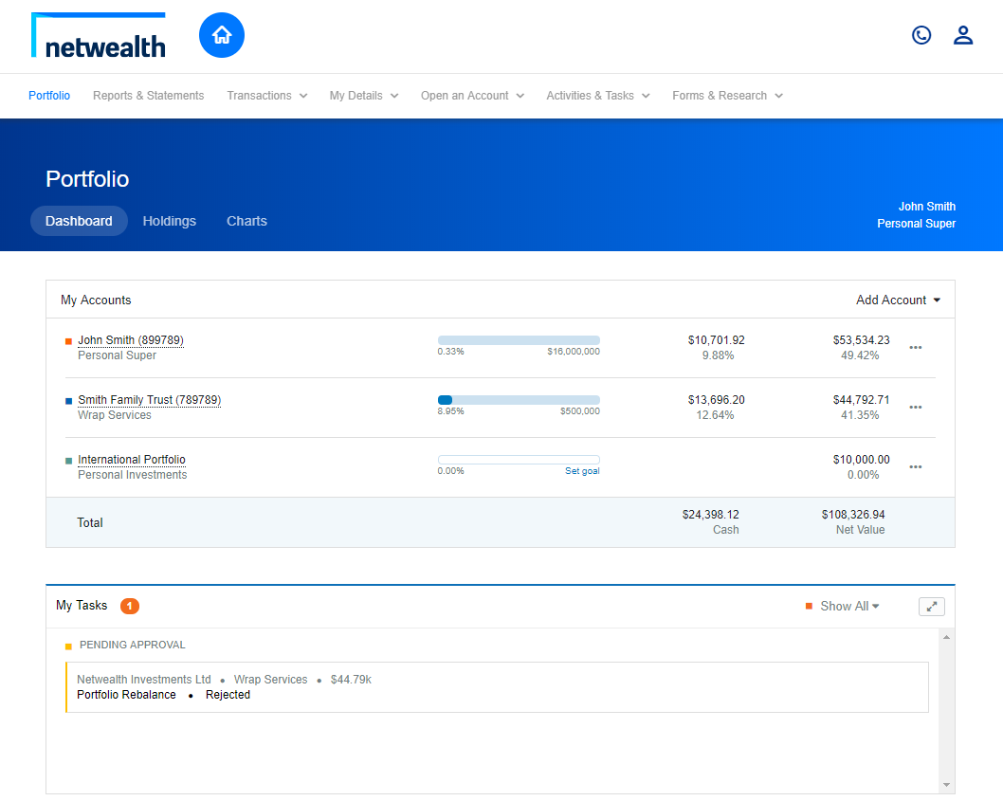The height and width of the screenshot is (801, 1003).
Task: Click the Set goal link
Action: [x=582, y=471]
